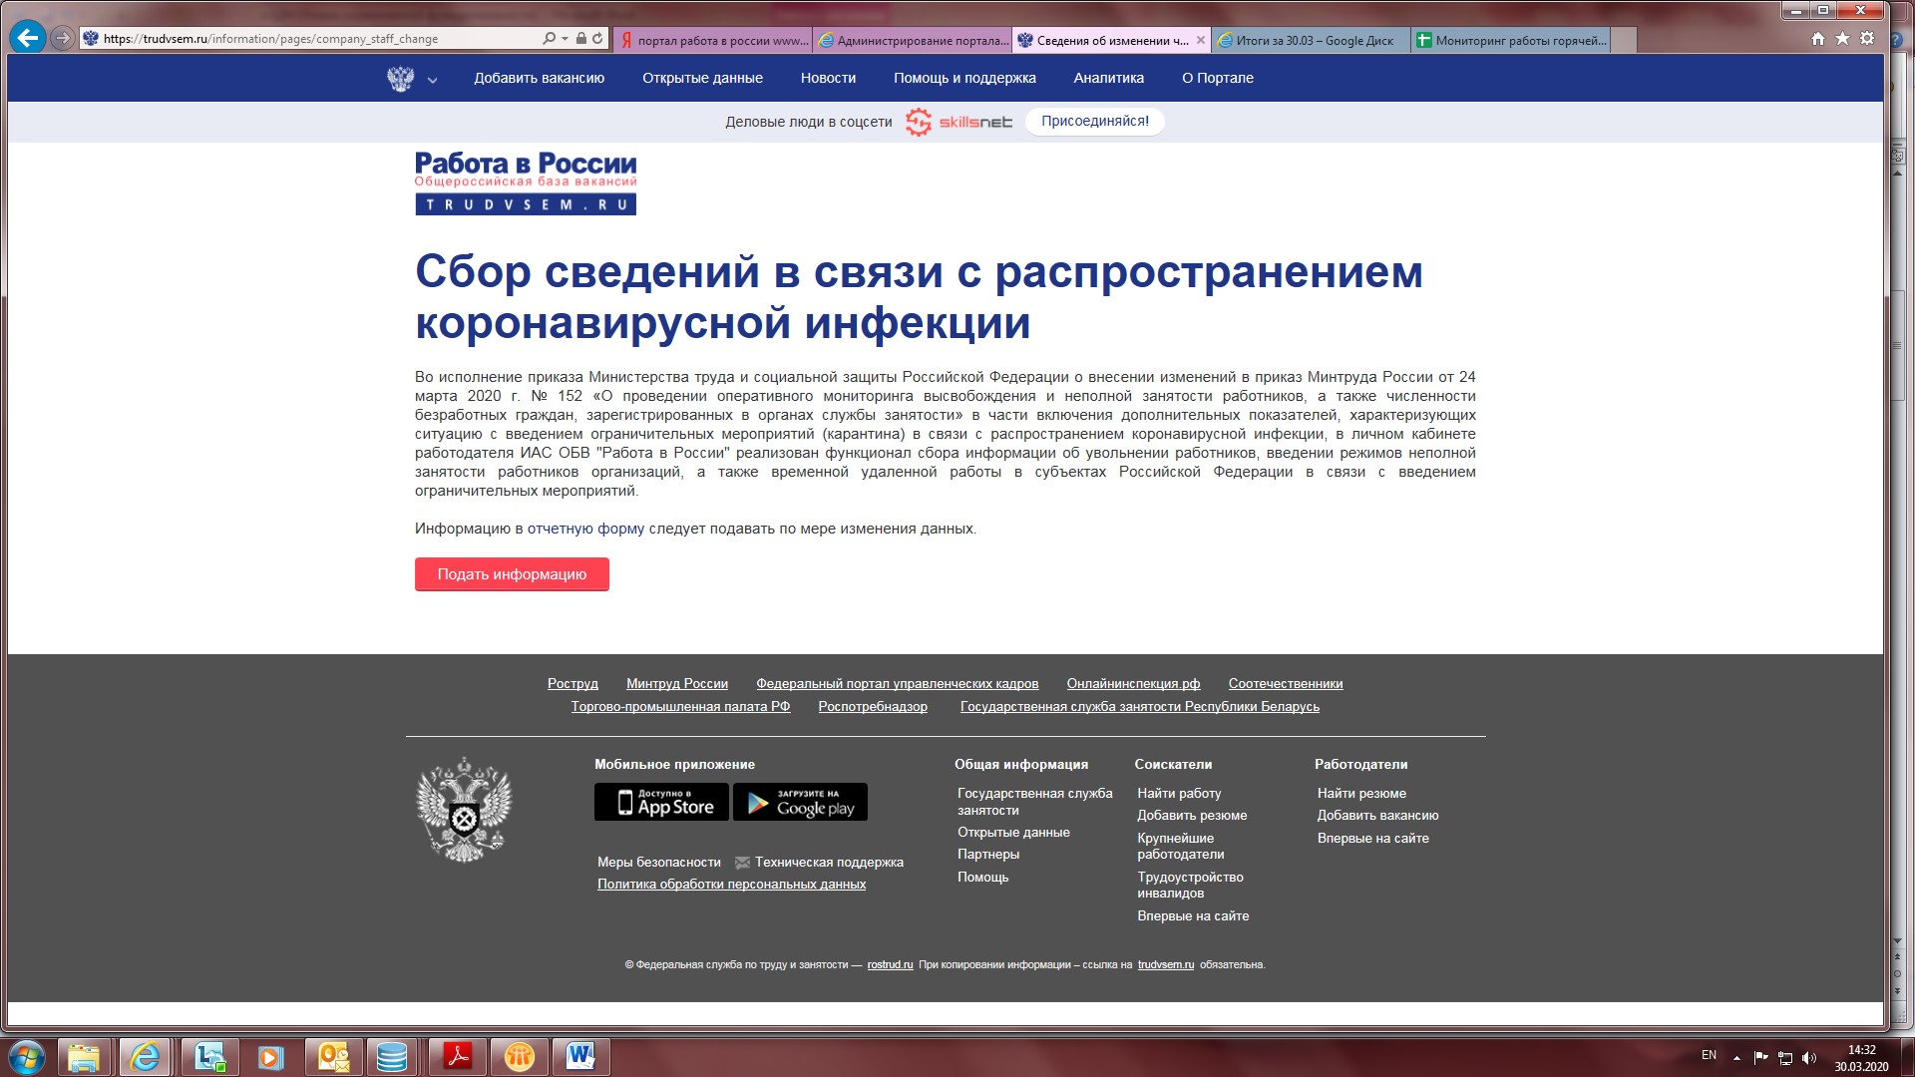Open the Роструд footer link

573,684
